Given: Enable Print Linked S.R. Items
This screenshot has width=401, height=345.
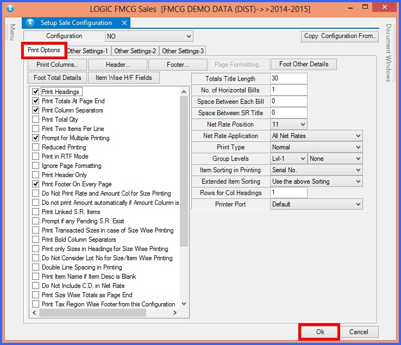Looking at the screenshot, I should click(x=35, y=212).
